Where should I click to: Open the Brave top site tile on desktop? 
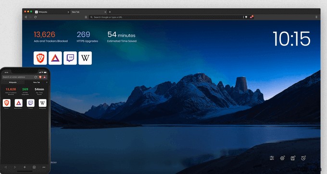pyautogui.click(x=40, y=58)
